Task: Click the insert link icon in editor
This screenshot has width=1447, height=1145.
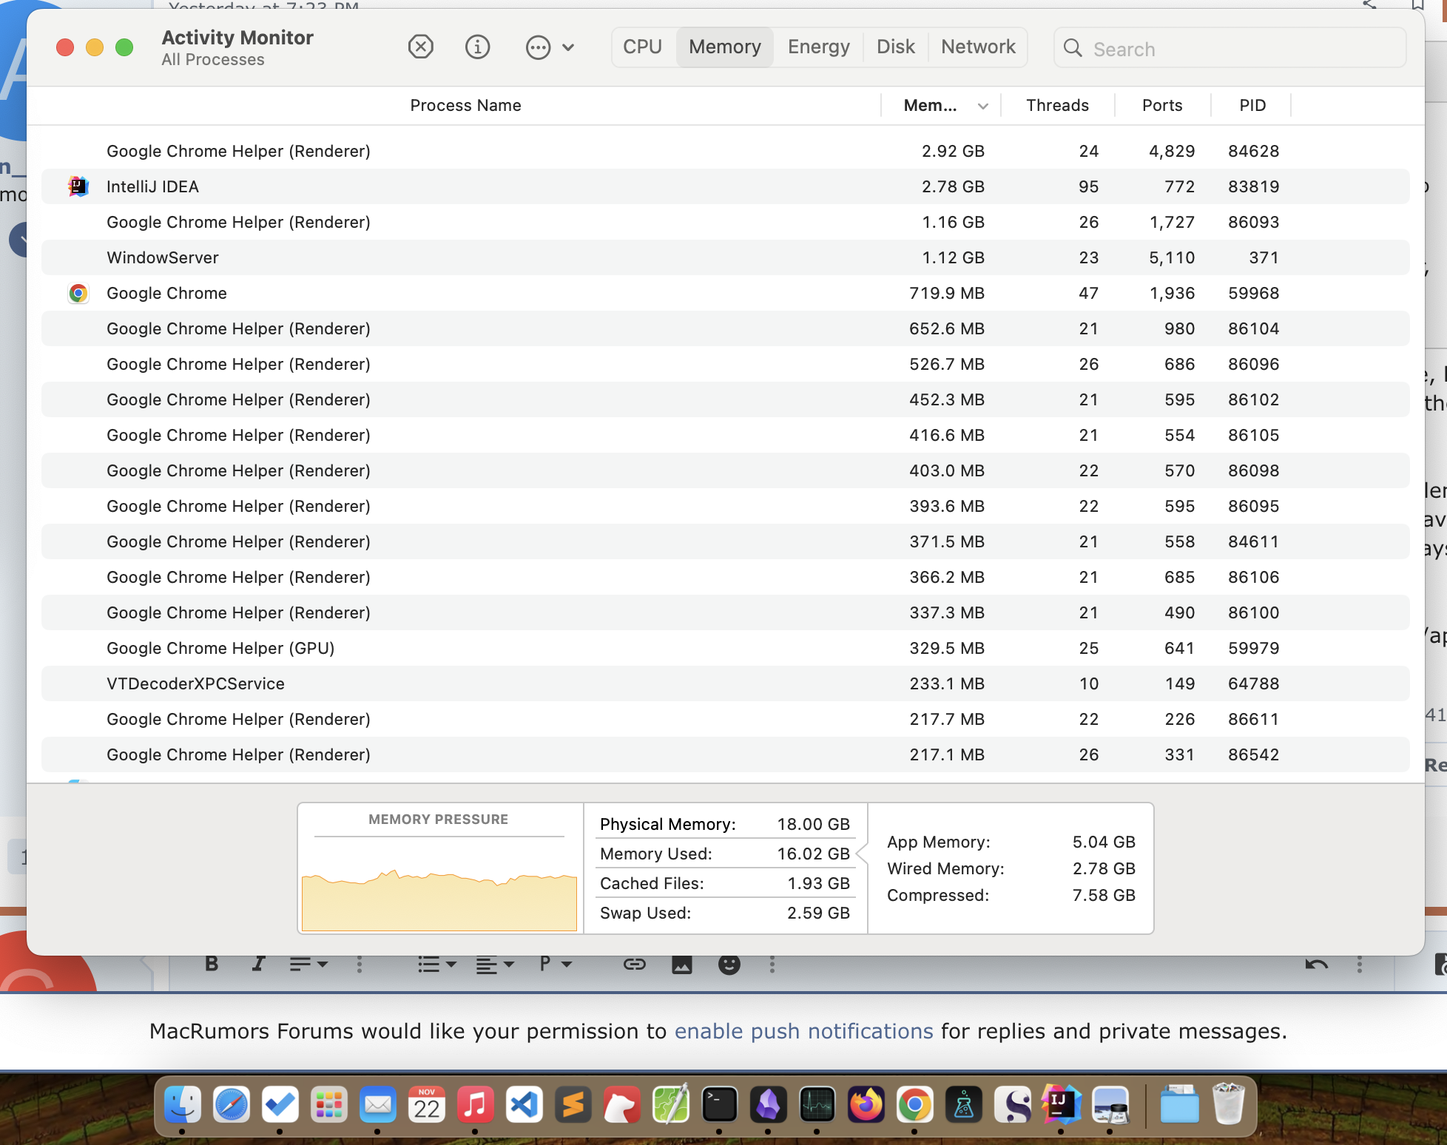Action: point(634,964)
